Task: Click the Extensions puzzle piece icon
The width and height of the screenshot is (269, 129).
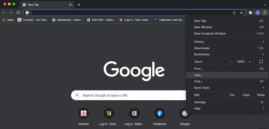Action: coord(251,13)
